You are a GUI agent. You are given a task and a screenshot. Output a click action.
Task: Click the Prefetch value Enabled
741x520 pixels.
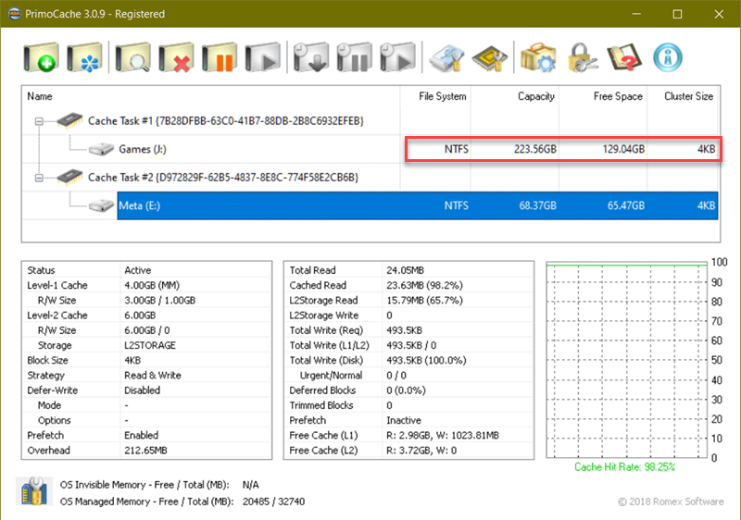point(142,435)
